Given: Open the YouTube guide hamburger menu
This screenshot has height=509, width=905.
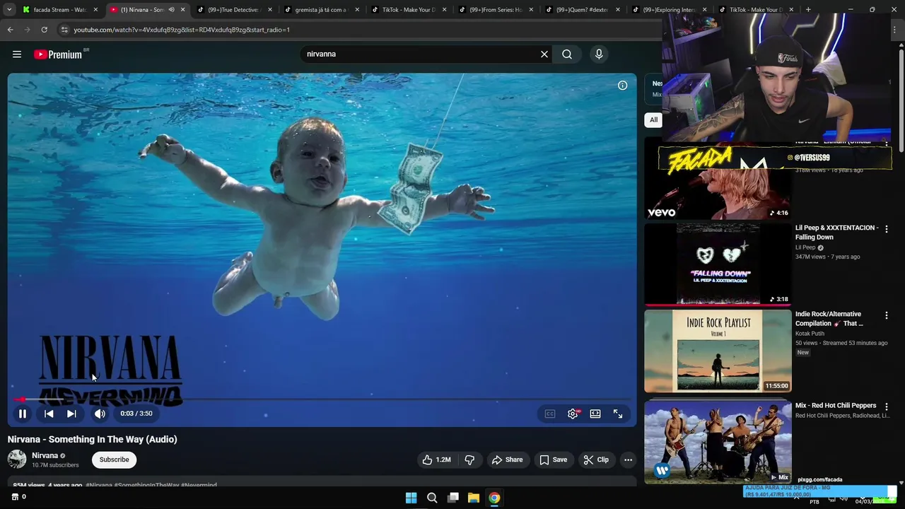Looking at the screenshot, I should coord(17,54).
